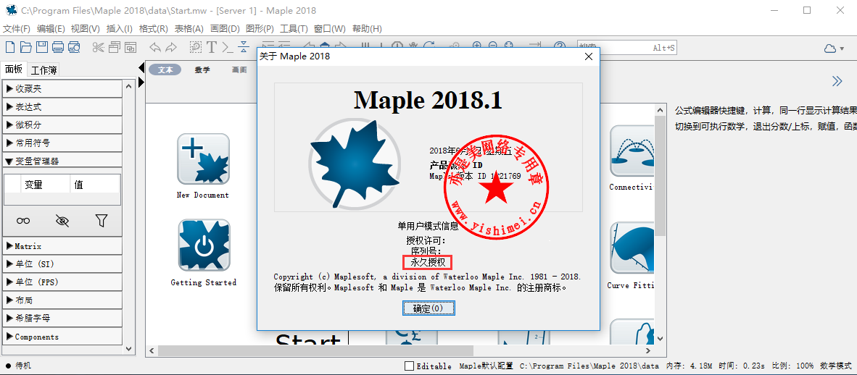Screen dimensions: 857x375
Task: Click the 永久授权 text
Action: (428, 263)
